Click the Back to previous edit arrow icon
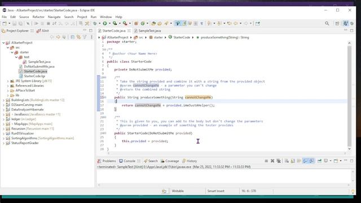361x203 pixels. [x=230, y=24]
